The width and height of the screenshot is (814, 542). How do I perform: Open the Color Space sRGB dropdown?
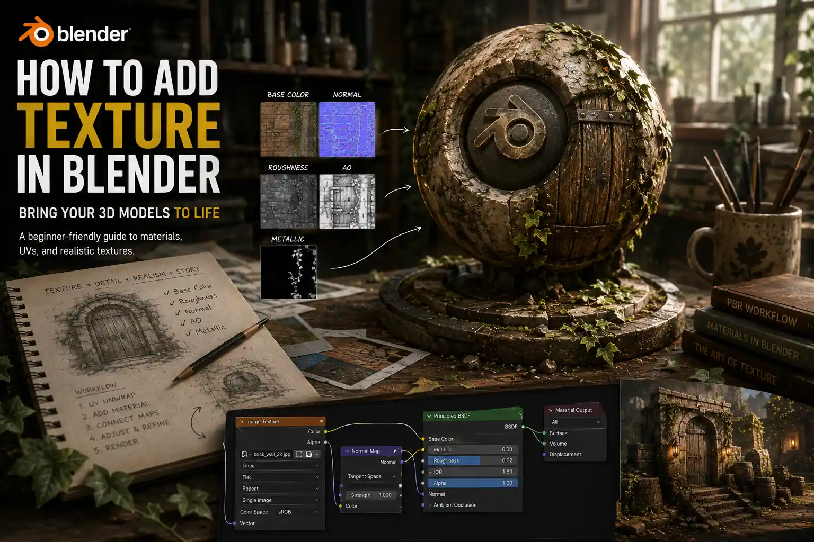click(x=299, y=512)
